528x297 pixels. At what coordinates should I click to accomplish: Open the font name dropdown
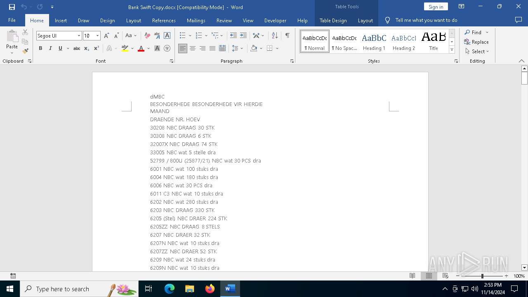click(x=79, y=36)
